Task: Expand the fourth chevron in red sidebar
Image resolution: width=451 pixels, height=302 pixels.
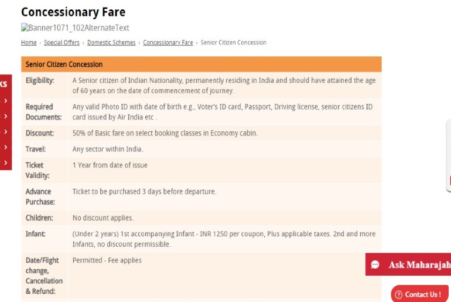Action: (6, 147)
